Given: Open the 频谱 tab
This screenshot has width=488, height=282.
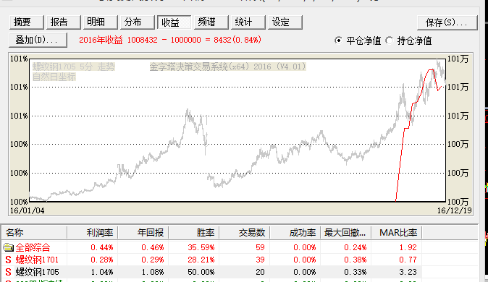Looking at the screenshot, I should (x=211, y=22).
